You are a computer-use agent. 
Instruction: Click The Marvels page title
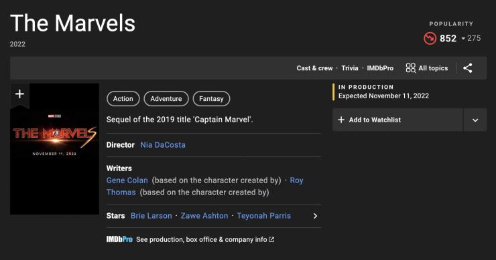pyautogui.click(x=73, y=23)
